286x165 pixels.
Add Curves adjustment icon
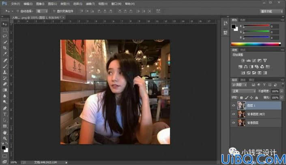click(254, 60)
